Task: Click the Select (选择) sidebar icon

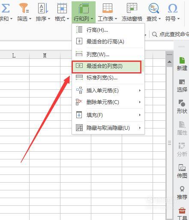Action: pyautogui.click(x=182, y=82)
